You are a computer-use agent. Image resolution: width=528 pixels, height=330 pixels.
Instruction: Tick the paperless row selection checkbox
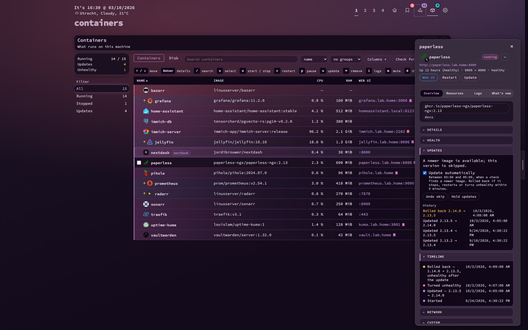pos(139,163)
